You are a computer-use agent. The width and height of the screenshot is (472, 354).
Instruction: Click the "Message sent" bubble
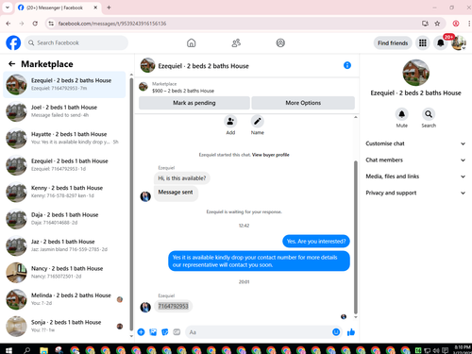click(x=176, y=193)
